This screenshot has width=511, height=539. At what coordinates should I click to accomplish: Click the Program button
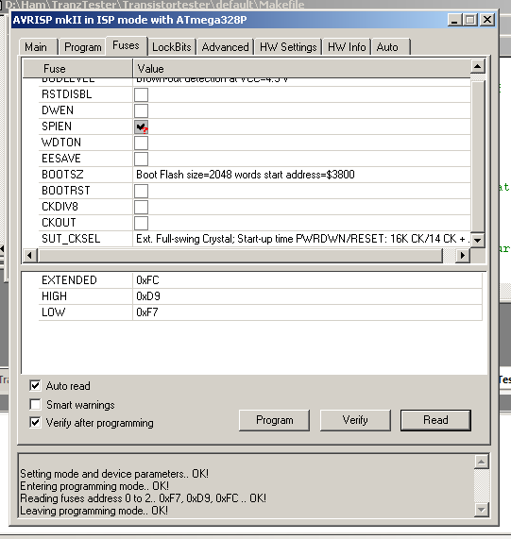pyautogui.click(x=275, y=420)
